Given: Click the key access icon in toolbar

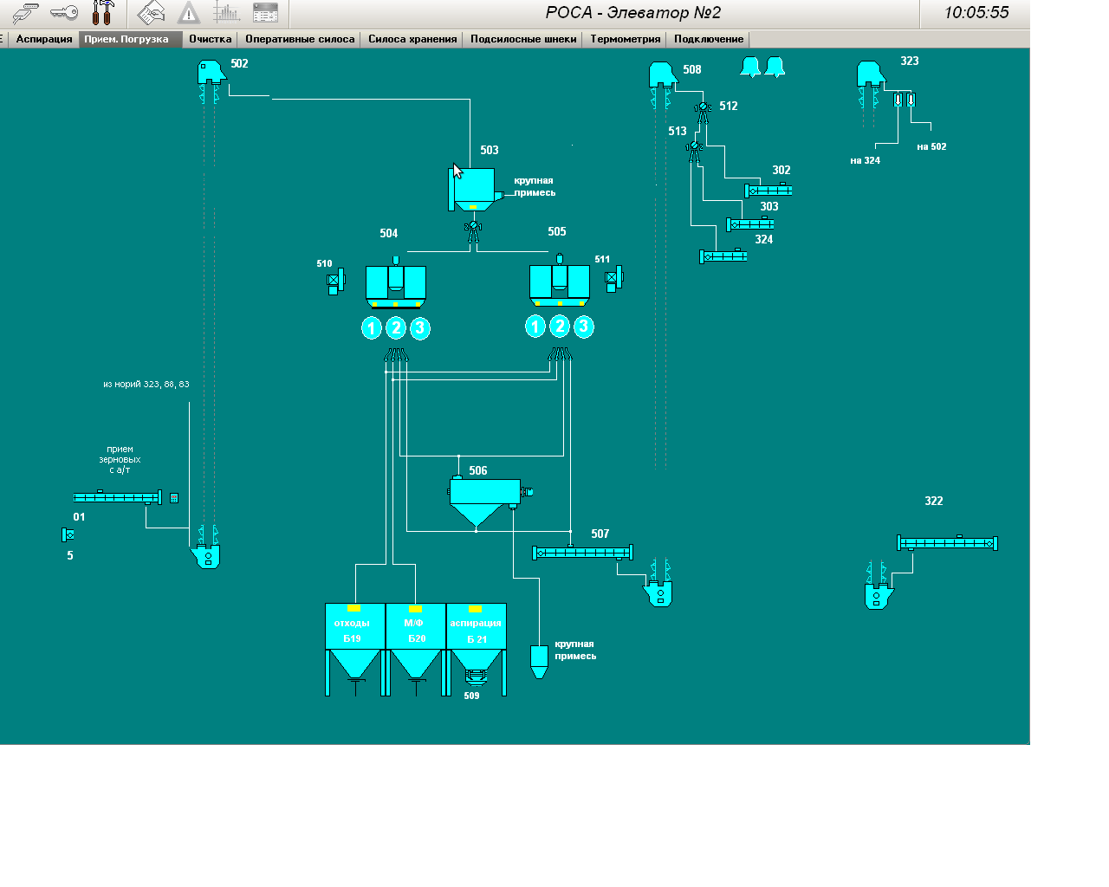Looking at the screenshot, I should tap(64, 13).
